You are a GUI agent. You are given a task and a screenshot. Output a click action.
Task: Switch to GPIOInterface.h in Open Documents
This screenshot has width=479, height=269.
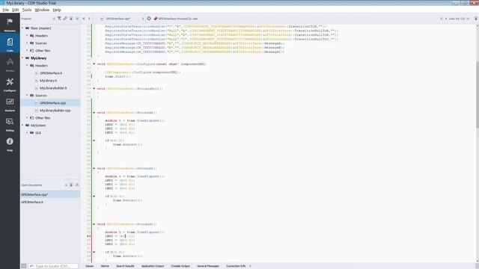click(x=32, y=202)
